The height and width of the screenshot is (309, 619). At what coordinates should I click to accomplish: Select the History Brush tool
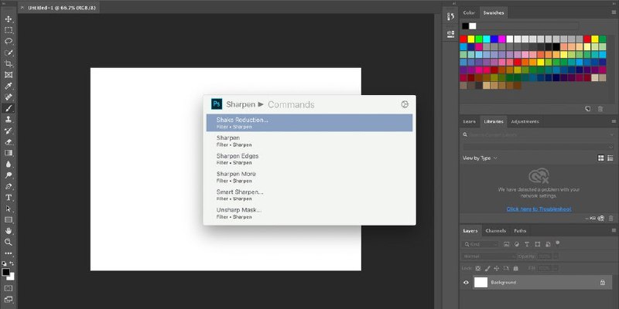(9, 131)
